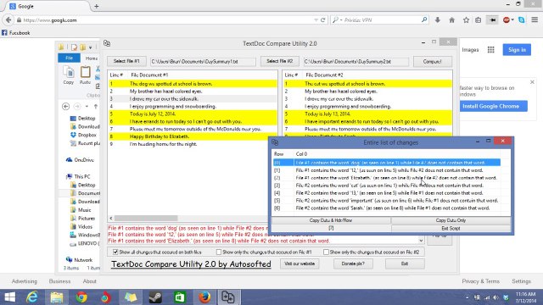The height and width of the screenshot is (305, 543).
Task: Open Music folder in Explorer sidebar
Action: tap(81, 210)
